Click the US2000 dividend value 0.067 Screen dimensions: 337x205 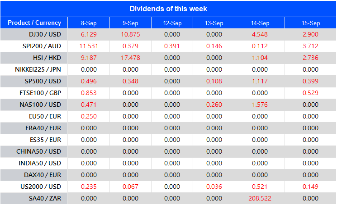coord(130,187)
